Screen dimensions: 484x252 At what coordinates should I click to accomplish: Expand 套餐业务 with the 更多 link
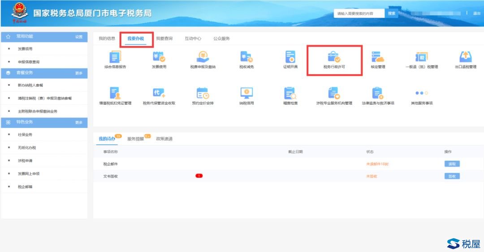click(79, 73)
